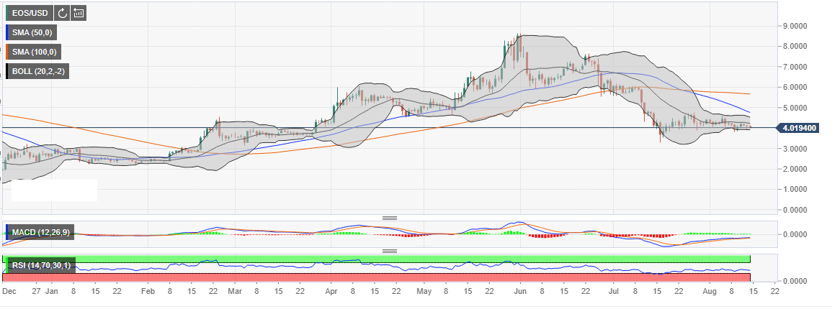Click the blank white box on chart
Screen dimensions: 840x309
click(x=54, y=190)
